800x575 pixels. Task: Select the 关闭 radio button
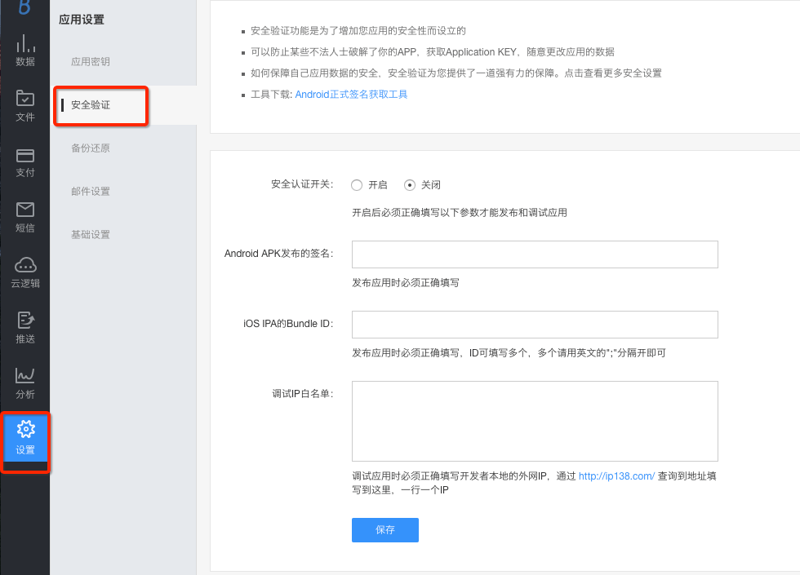410,185
